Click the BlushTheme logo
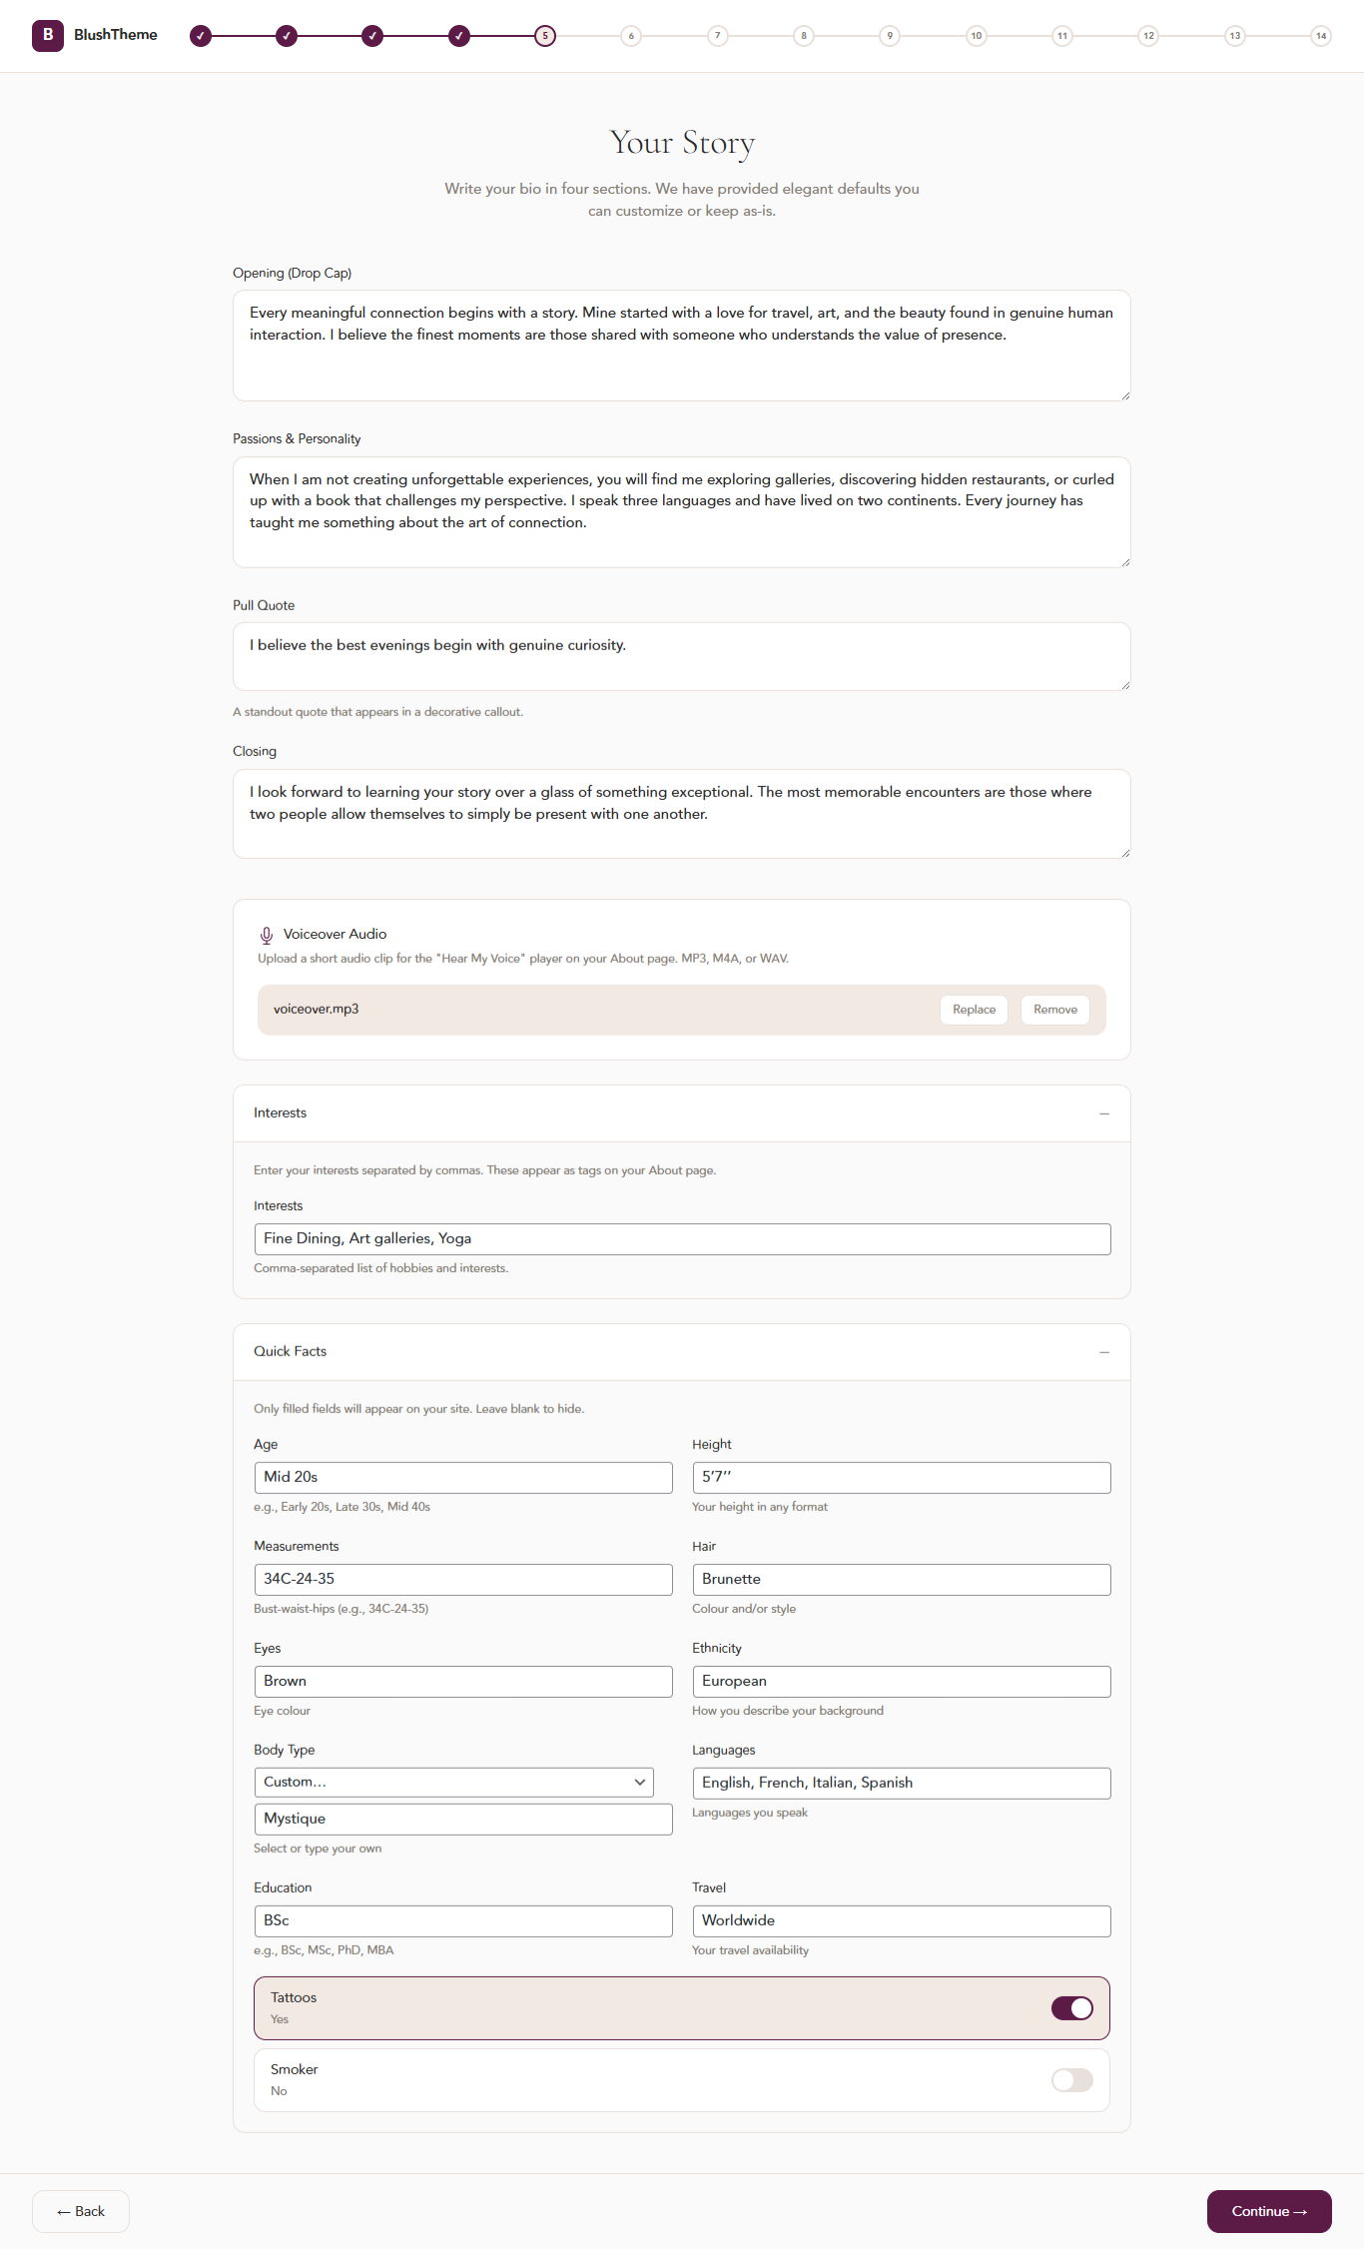The width and height of the screenshot is (1364, 2250). pos(95,35)
